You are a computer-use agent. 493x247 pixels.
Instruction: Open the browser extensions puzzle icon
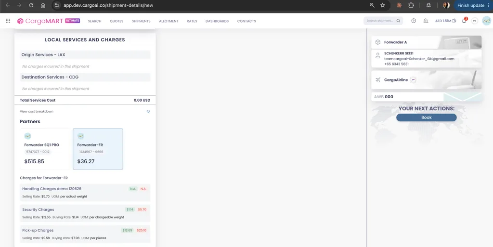click(x=411, y=5)
